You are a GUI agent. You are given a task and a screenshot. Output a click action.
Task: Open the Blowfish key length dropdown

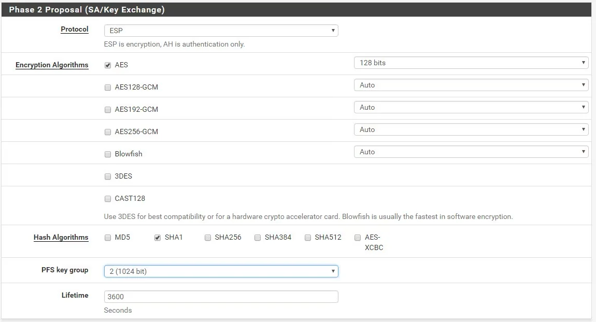(x=471, y=152)
